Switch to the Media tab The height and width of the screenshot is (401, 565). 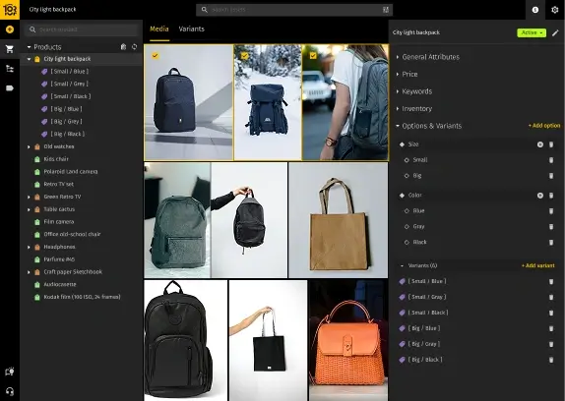[158, 29]
